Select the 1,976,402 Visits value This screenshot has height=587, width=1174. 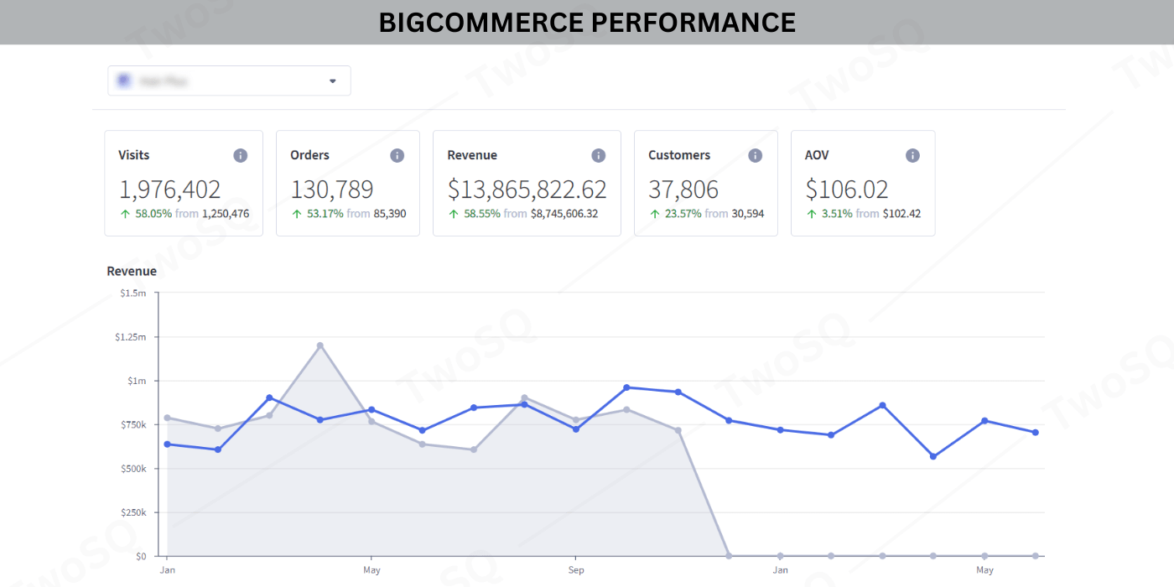(x=169, y=190)
